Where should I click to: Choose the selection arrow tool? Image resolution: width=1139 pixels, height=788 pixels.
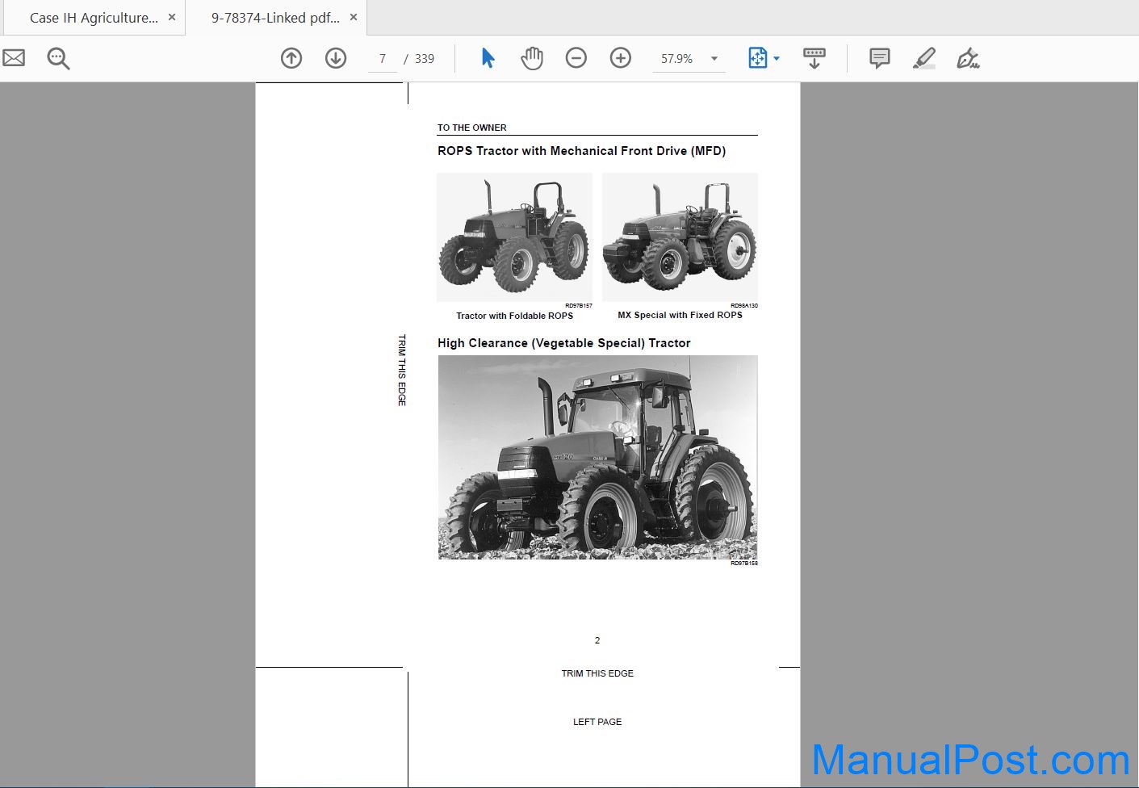point(488,58)
